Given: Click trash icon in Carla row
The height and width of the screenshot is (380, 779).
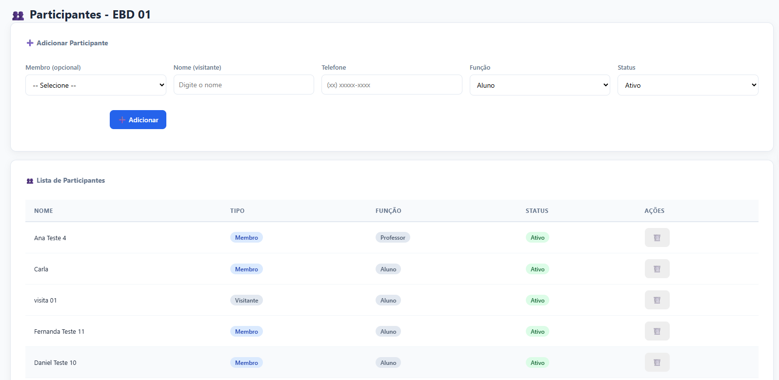Looking at the screenshot, I should click(x=657, y=269).
